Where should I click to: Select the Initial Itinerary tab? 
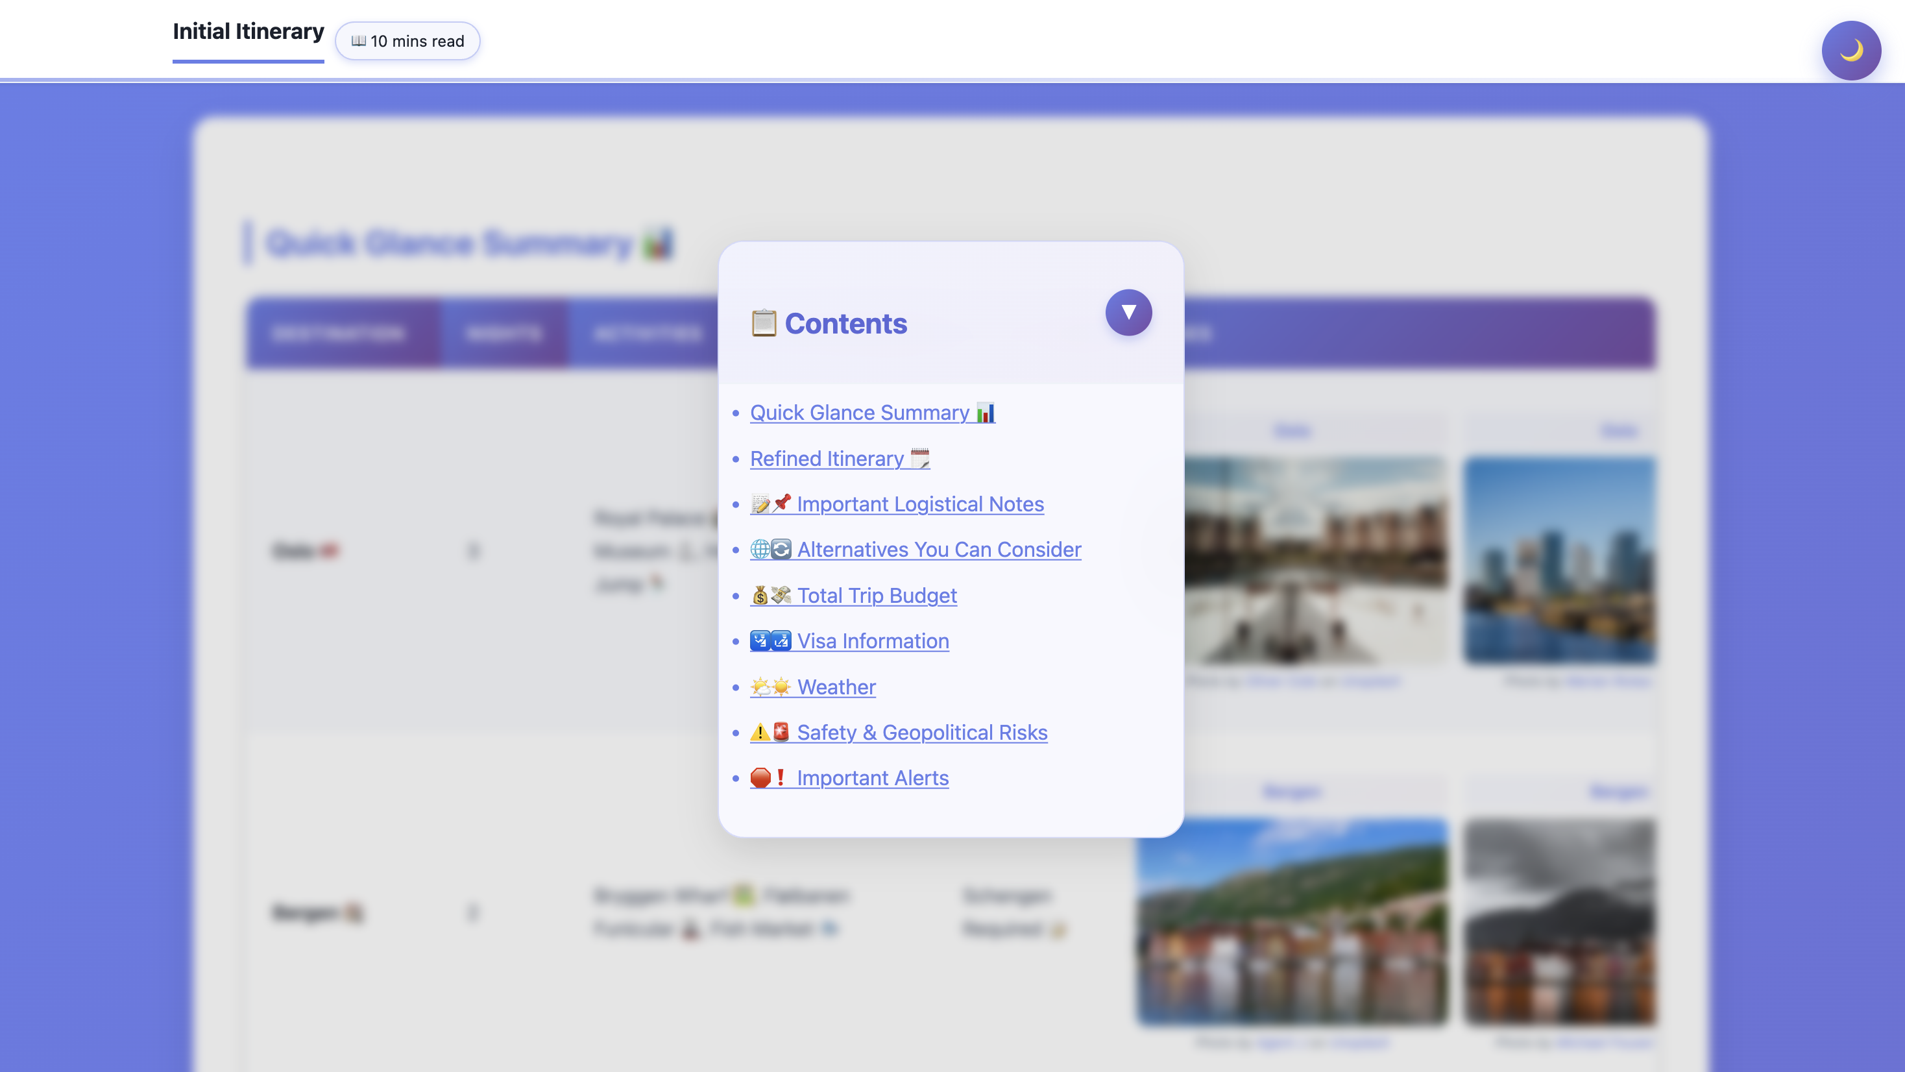tap(248, 32)
